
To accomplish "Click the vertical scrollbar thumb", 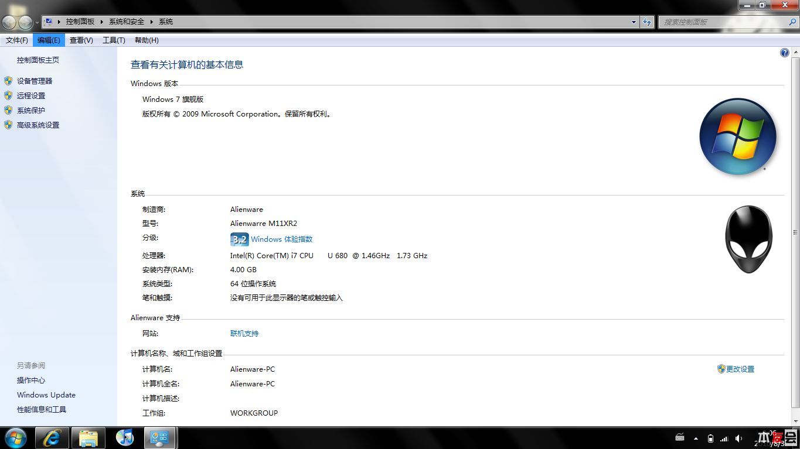I will (795, 232).
